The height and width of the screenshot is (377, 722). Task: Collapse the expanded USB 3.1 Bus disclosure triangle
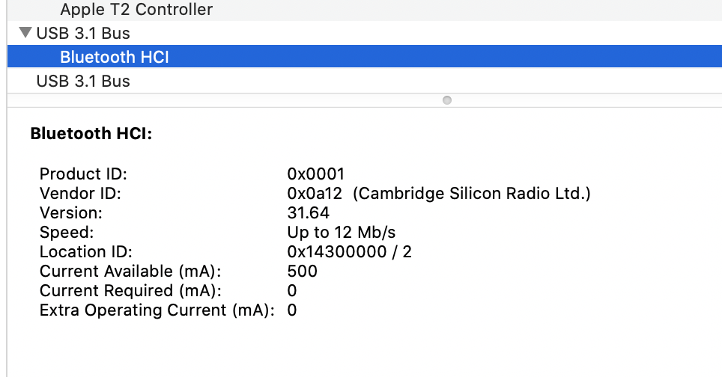coord(26,33)
